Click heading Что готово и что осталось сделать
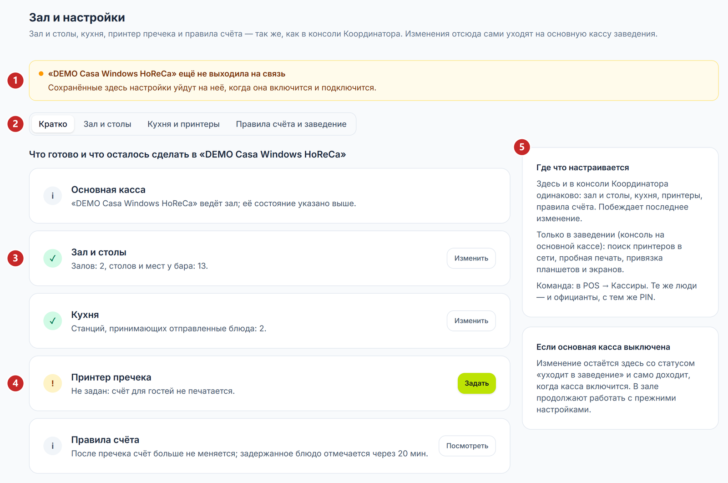 187,154
